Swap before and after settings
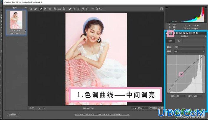Image resolution: width=208 pixels, height=120 pixels. point(155,108)
